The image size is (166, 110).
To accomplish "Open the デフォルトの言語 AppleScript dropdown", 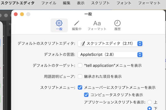I will click(140, 54).
